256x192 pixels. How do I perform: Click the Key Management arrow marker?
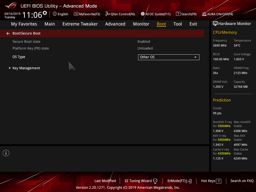10,68
